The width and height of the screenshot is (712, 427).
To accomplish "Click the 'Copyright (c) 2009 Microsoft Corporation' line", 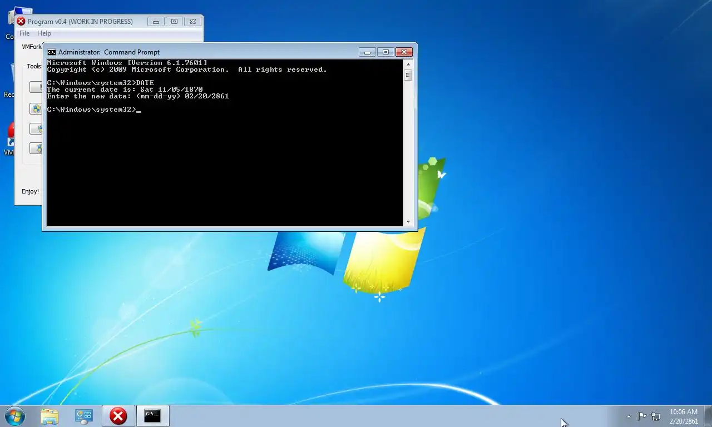I will coord(187,69).
